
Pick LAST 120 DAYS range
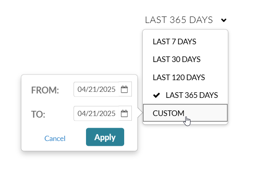pos(178,77)
